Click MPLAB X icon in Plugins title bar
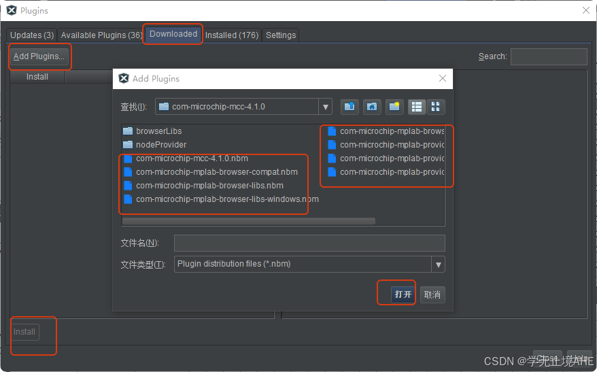The width and height of the screenshot is (597, 372). click(12, 11)
